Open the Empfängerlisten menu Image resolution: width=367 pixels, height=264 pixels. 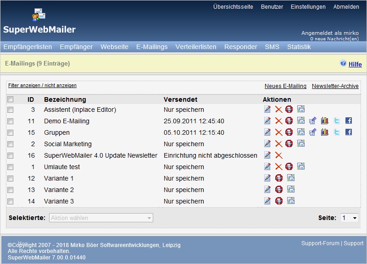28,47
